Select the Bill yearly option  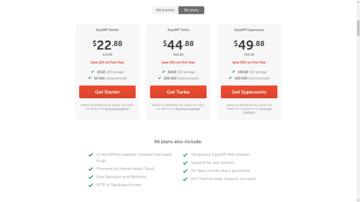coord(191,10)
